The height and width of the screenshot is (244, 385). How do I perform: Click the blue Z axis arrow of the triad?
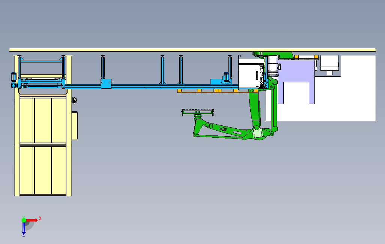coord(24,228)
